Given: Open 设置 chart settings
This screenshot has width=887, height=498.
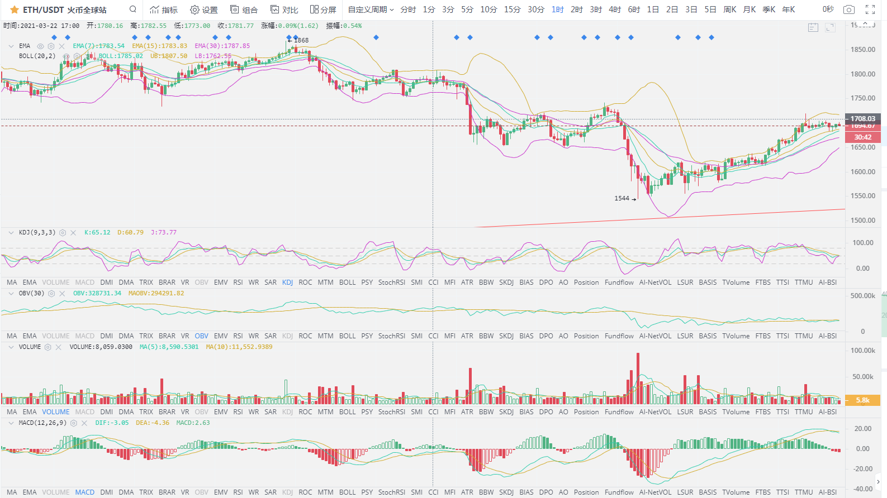Looking at the screenshot, I should click(x=204, y=9).
